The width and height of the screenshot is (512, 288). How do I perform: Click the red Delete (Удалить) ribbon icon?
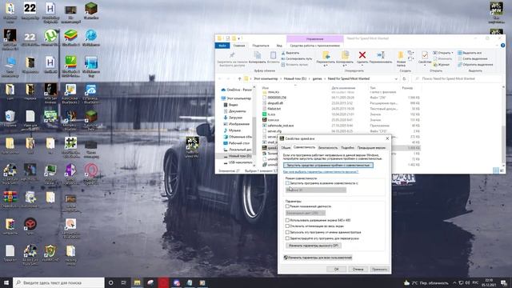click(362, 55)
